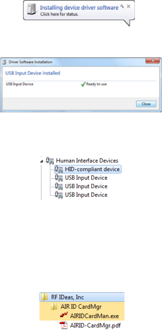Screen dimensions: 162x330
Task: Click the PDF icon beside AIRID-CardMgr.pdf
Action: [63, 325]
